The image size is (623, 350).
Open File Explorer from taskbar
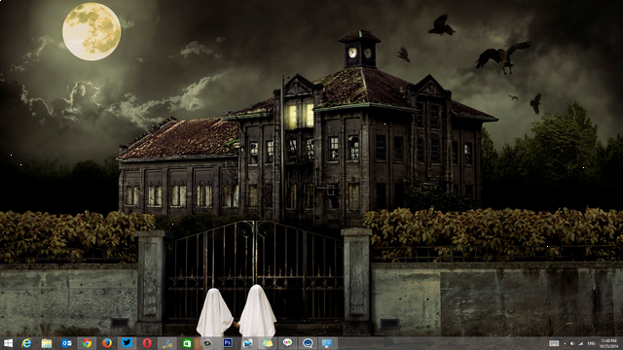coord(47,343)
